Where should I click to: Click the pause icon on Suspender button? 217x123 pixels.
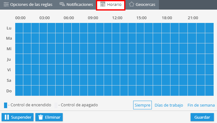7,117
